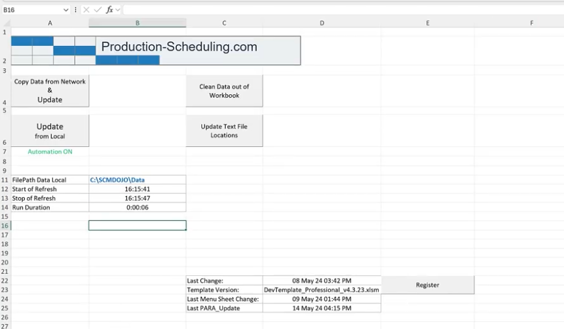The image size is (564, 329).
Task: Click the FilePath Data Local label cell
Action: [50, 180]
